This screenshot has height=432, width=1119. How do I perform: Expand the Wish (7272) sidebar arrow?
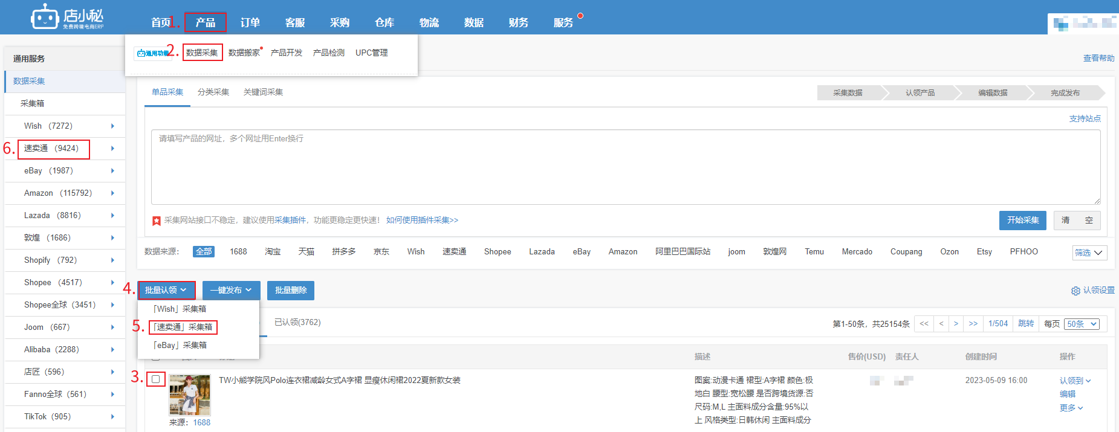tap(112, 126)
